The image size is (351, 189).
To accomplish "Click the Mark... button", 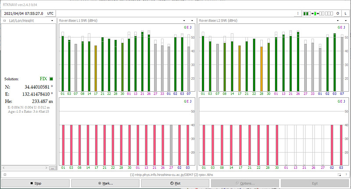I will 105,183.
